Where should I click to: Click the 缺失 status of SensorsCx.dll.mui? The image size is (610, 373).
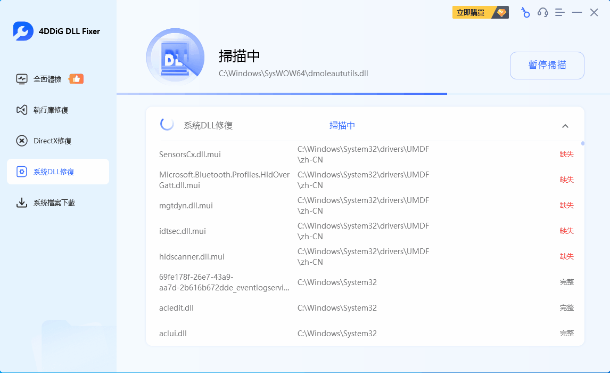click(x=567, y=154)
